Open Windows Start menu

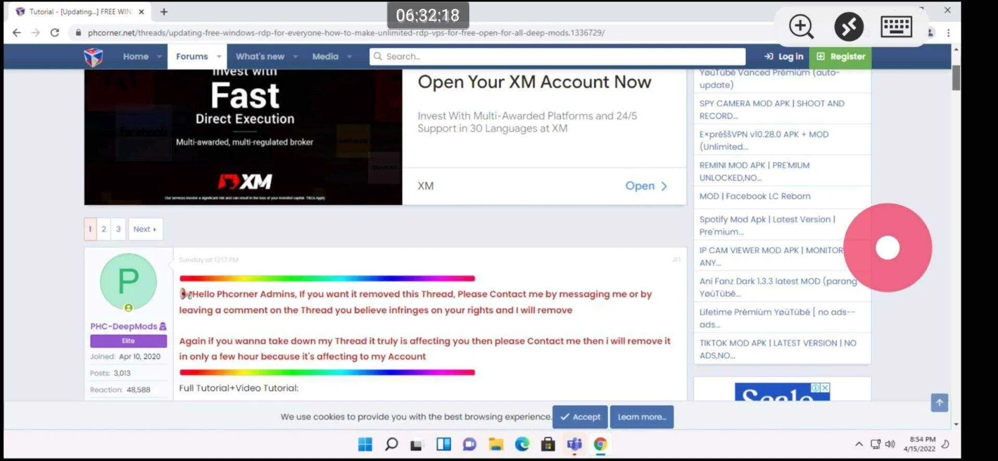click(365, 444)
